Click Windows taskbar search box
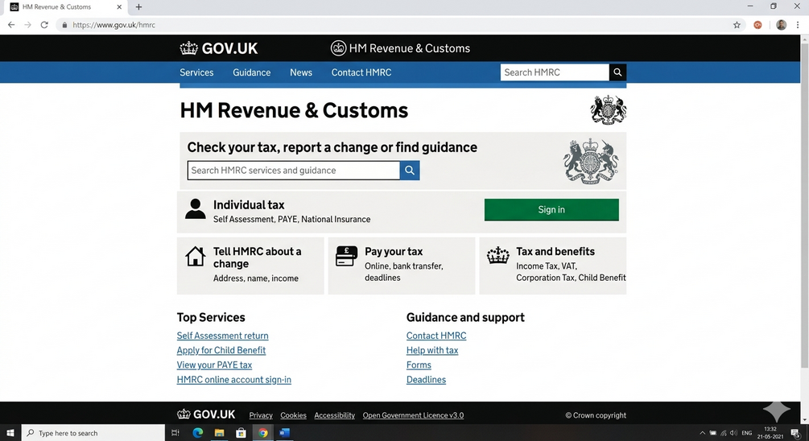The width and height of the screenshot is (809, 441). pyautogui.click(x=93, y=433)
